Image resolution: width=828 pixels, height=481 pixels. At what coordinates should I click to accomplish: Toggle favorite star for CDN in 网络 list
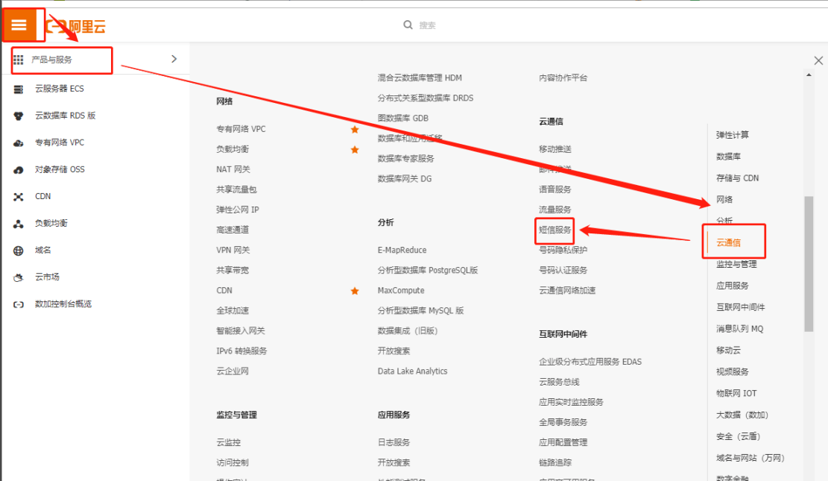(355, 291)
